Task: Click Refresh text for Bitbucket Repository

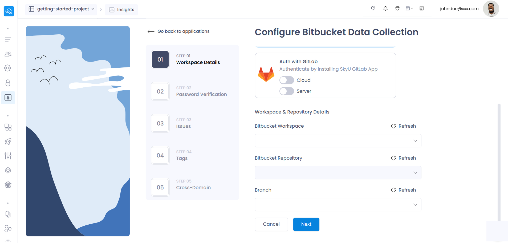Action: pyautogui.click(x=407, y=158)
